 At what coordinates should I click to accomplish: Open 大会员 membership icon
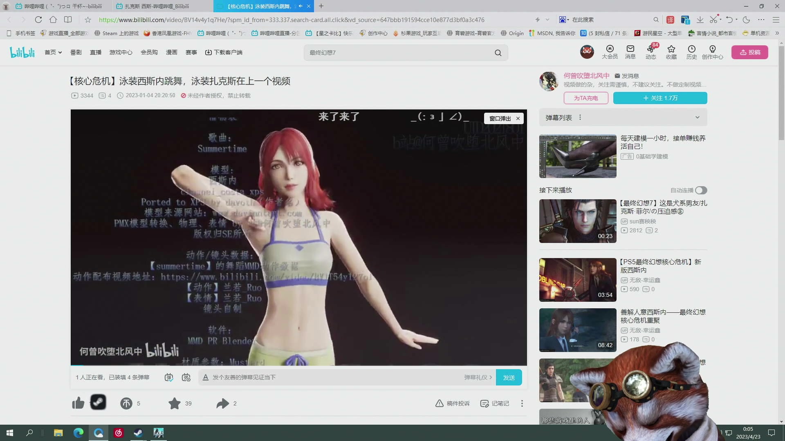tap(610, 52)
